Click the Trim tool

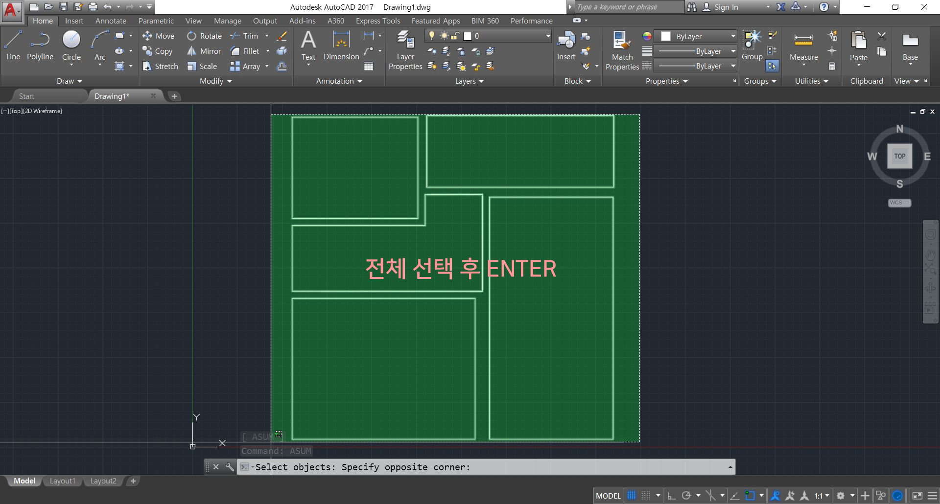tap(244, 36)
